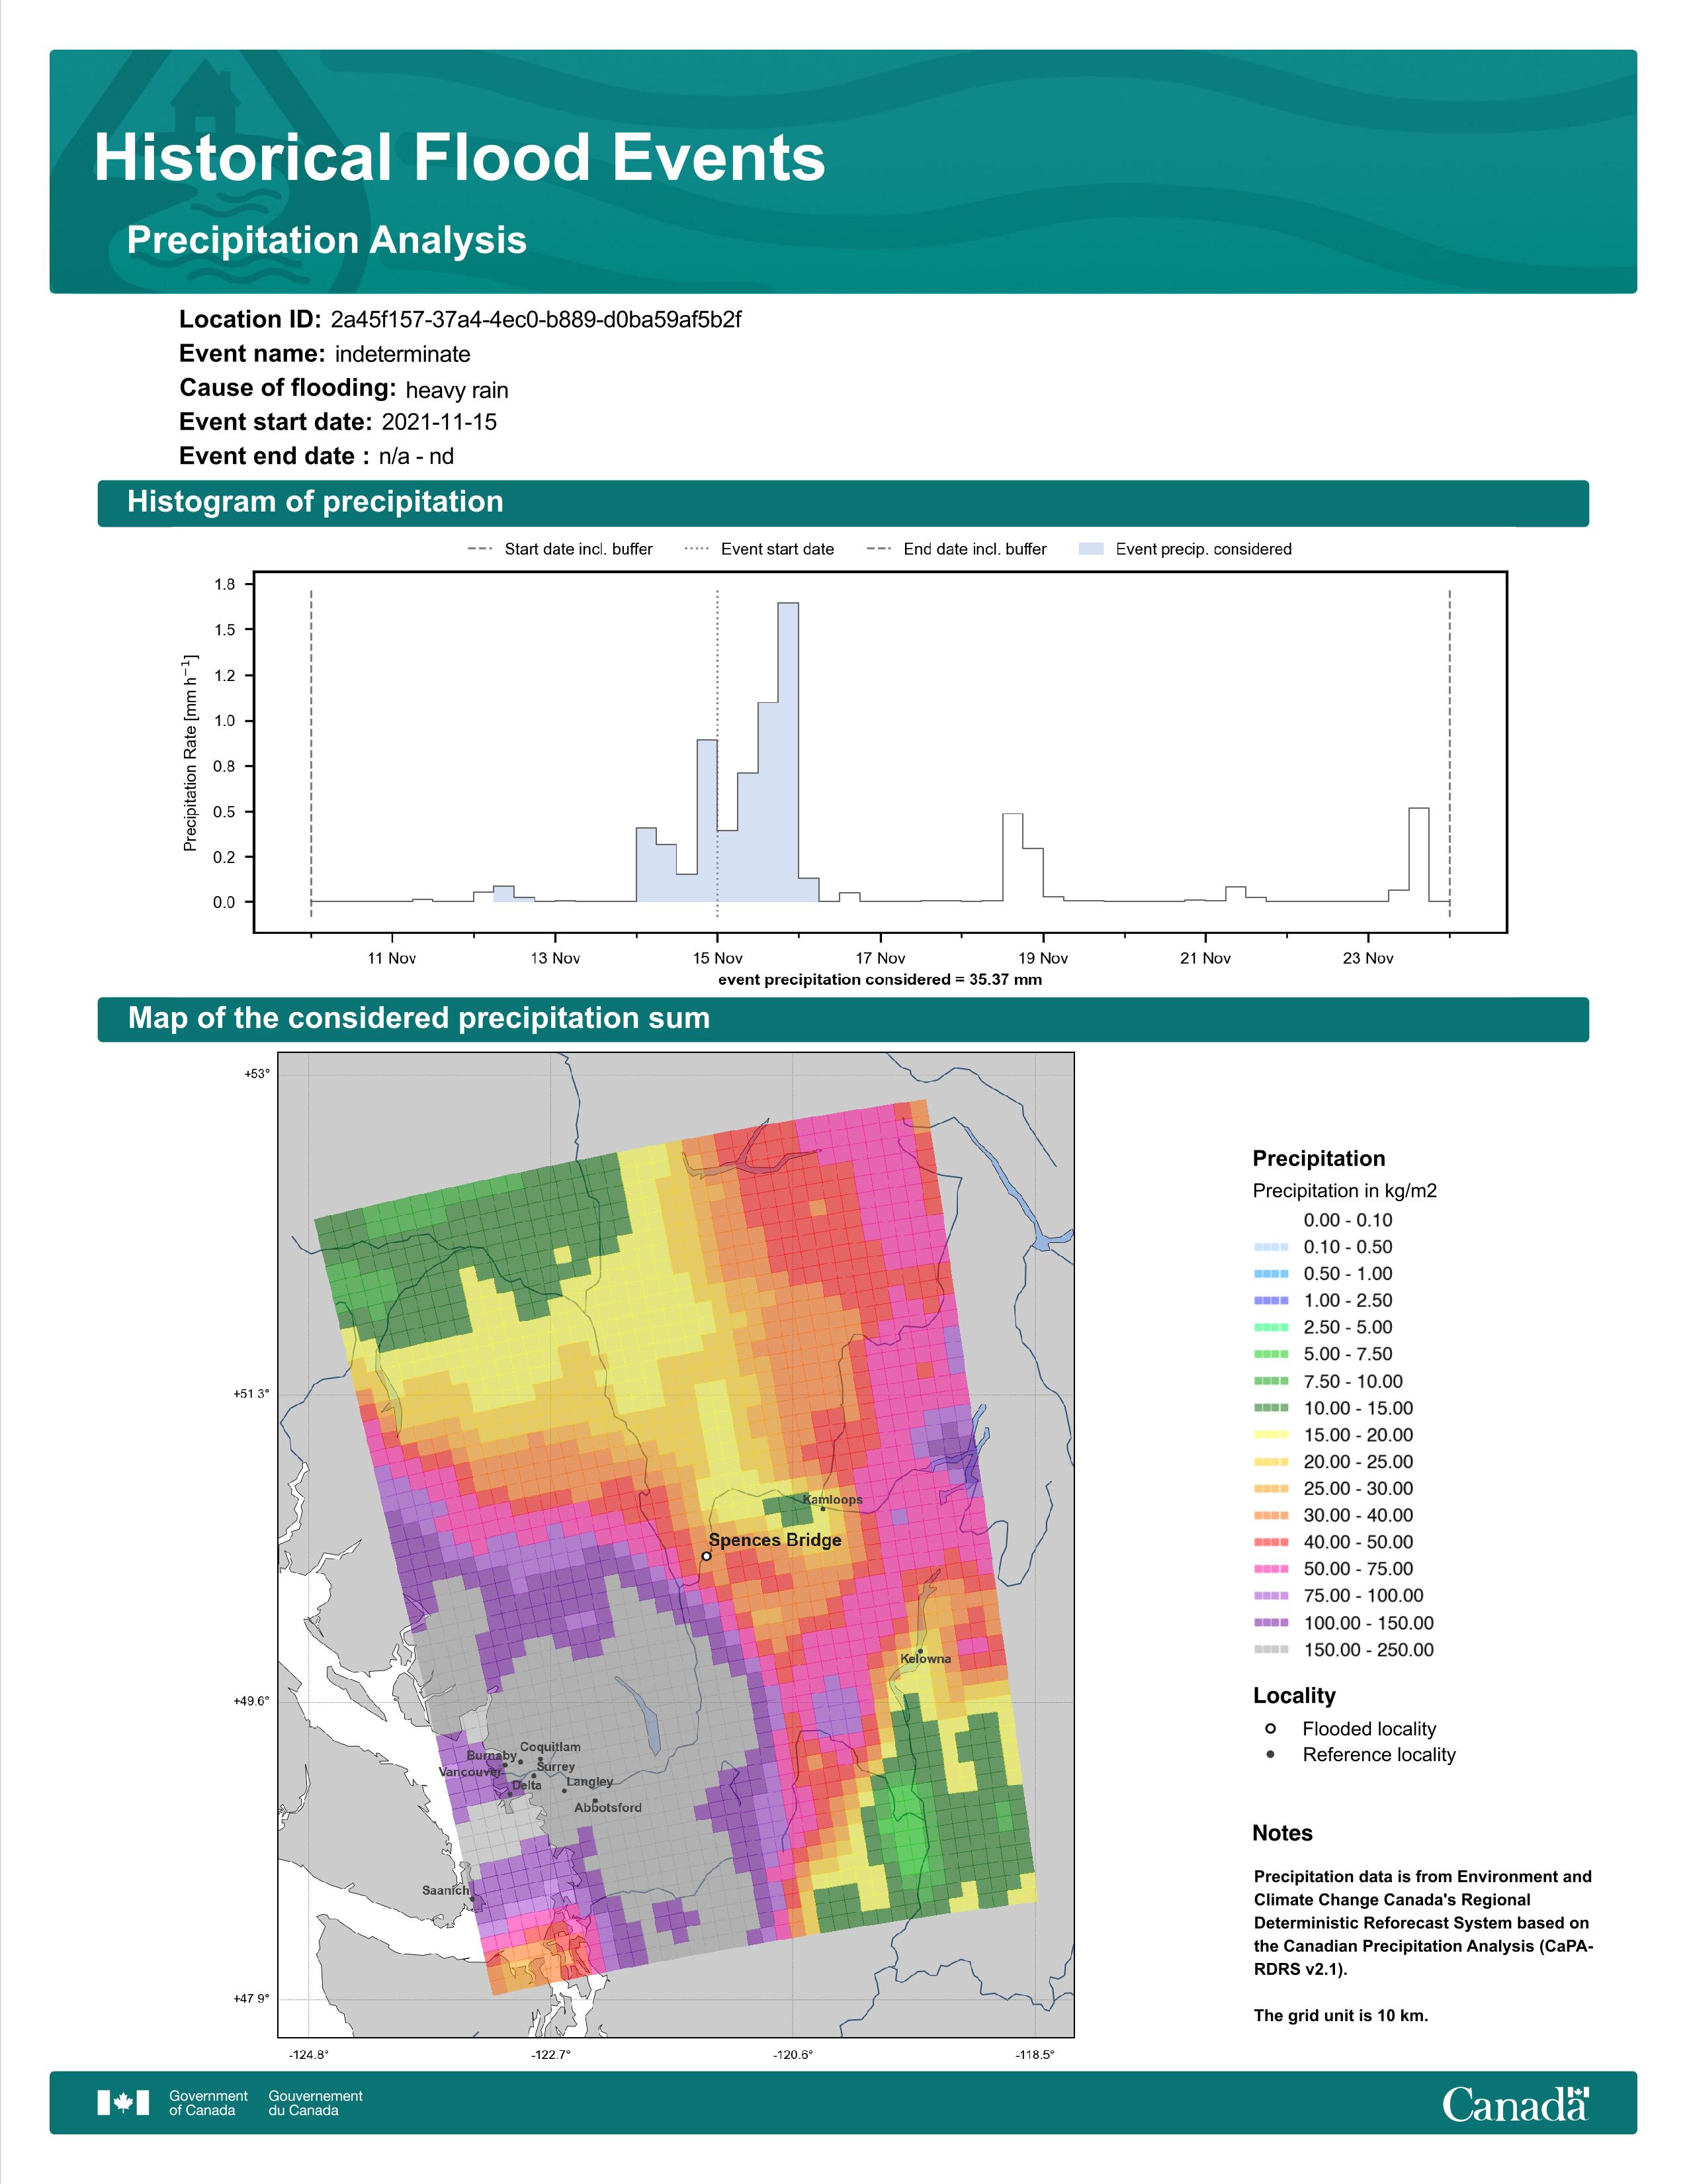Click the +51.3° latitude label
The width and height of the screenshot is (1687, 2184).
[252, 1394]
